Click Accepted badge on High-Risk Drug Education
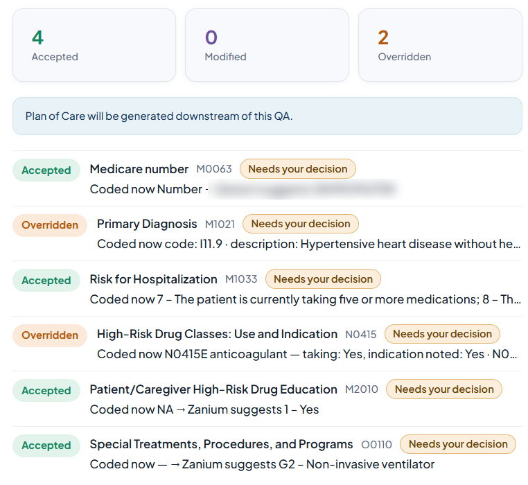The width and height of the screenshot is (528, 485). coord(46,390)
